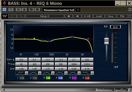Click band 4 Q field showing 1.14
The image size is (132, 92).
(61, 69)
